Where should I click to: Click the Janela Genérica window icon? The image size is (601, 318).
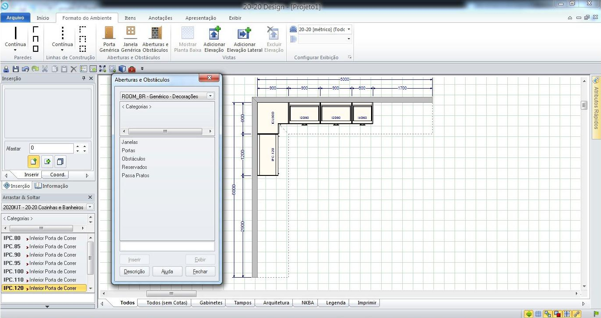tap(131, 33)
